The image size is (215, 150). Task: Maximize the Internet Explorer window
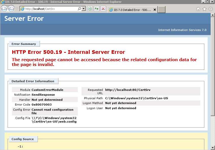[x=208, y=2]
